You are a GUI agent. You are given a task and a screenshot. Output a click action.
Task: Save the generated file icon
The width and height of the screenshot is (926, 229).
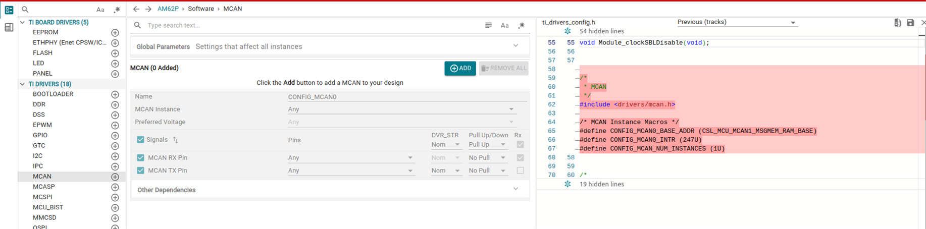(x=910, y=23)
